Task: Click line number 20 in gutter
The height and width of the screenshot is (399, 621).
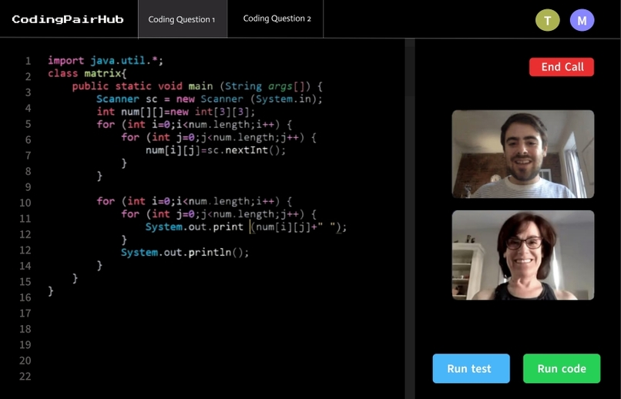Action: pyautogui.click(x=25, y=360)
